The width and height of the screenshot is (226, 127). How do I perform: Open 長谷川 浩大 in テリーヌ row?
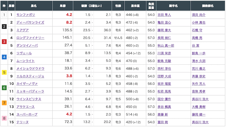coord(200,122)
